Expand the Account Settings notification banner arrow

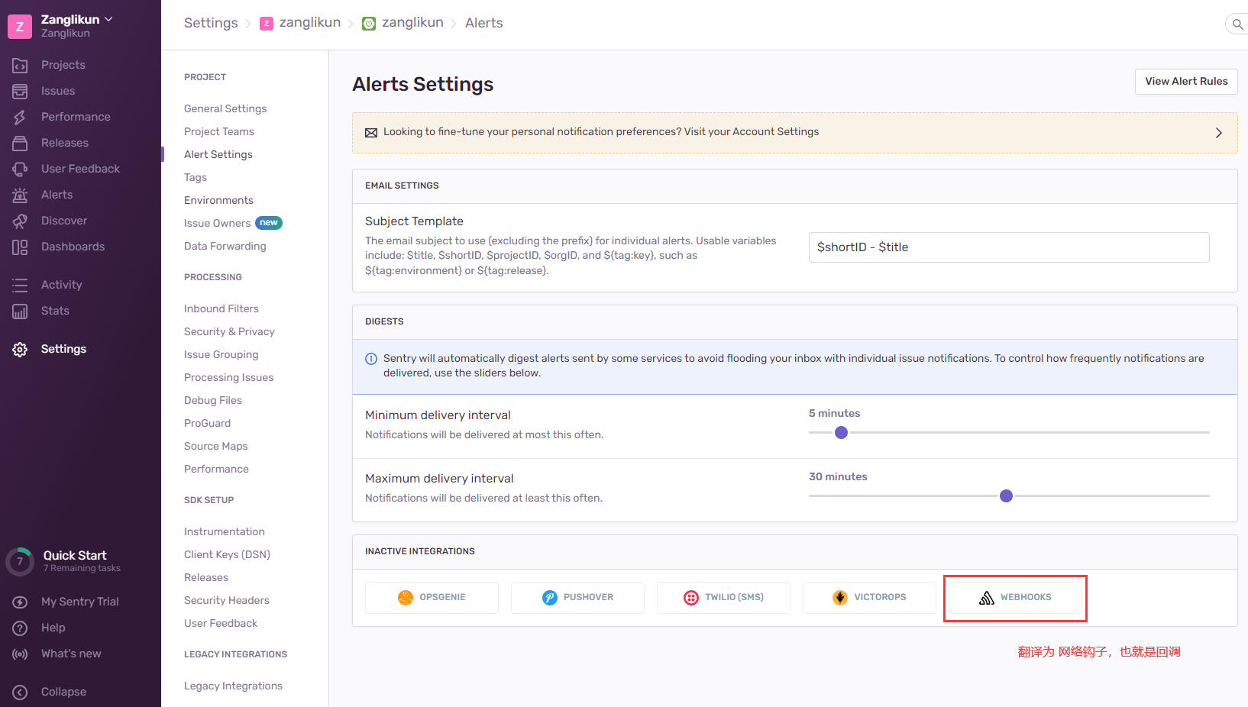1218,133
